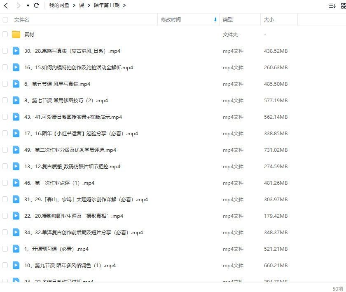Click the yellow folder icon of 素材
Screen dimensions: 346x292
click(16, 34)
